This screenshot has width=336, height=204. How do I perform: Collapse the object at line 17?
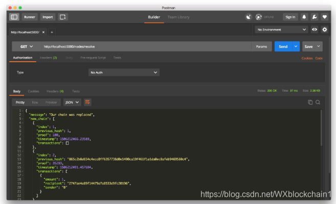[x=23, y=175]
